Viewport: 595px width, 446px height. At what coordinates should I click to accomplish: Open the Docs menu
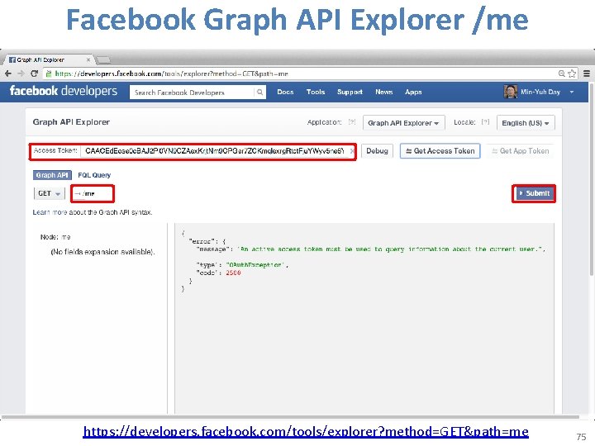285,92
